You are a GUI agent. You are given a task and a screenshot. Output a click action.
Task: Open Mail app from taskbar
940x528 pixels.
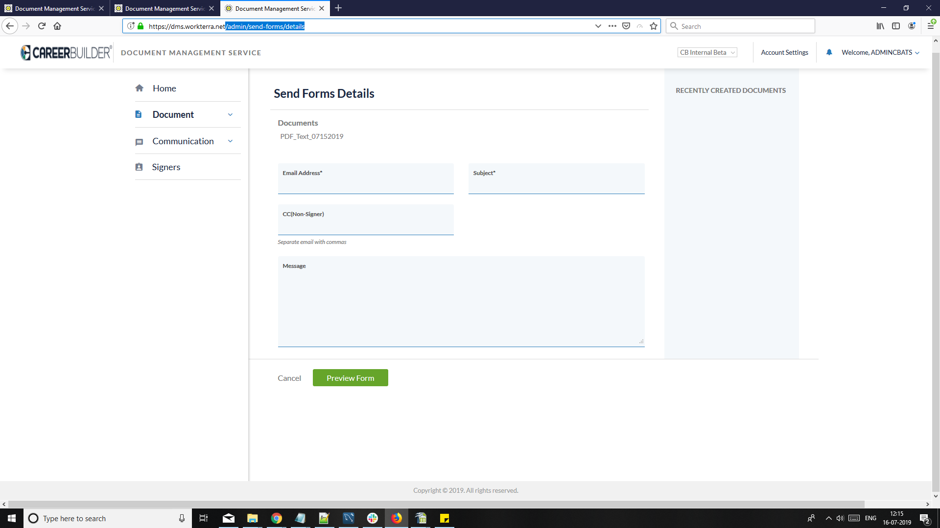[x=228, y=518]
